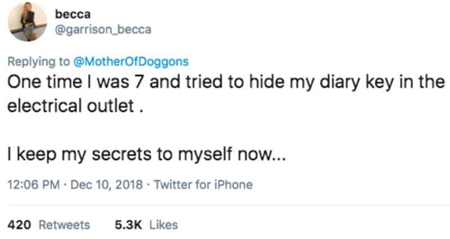450x239 pixels.
Task: Click the word "Likes"
Action: point(164,225)
